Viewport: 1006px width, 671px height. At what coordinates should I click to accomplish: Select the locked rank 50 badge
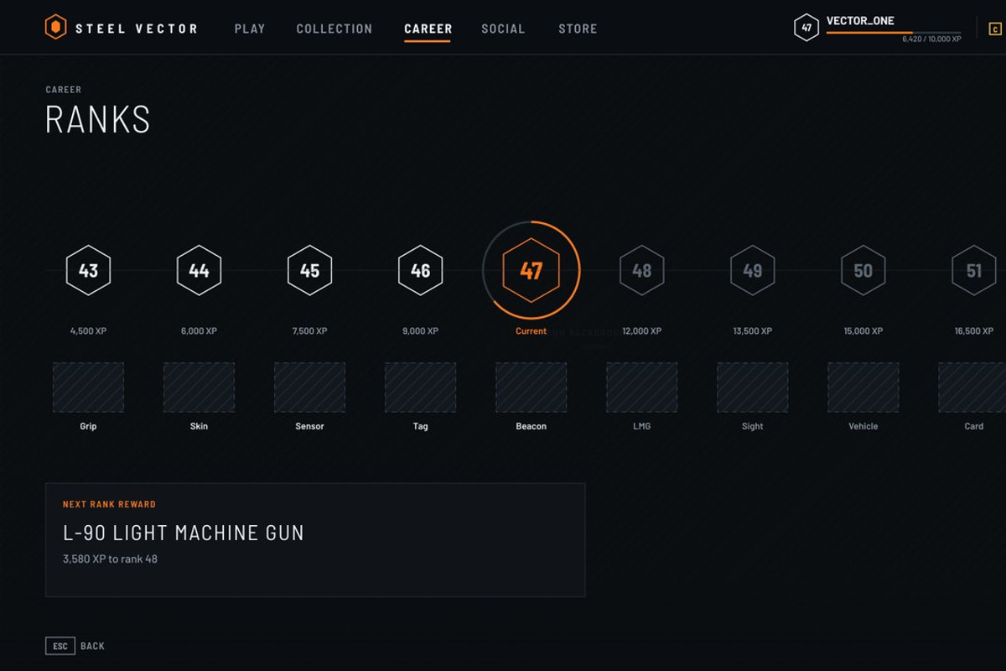click(x=863, y=270)
